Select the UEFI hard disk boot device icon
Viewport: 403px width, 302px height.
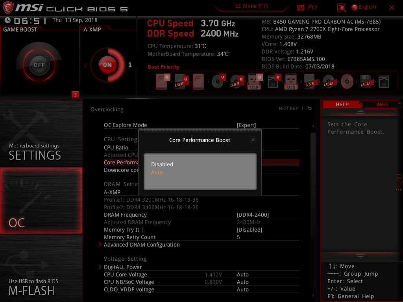pyautogui.click(x=162, y=81)
